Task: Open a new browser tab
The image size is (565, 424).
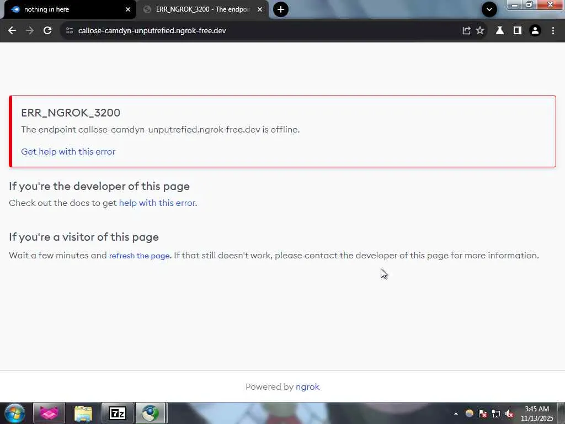Action: click(x=281, y=9)
